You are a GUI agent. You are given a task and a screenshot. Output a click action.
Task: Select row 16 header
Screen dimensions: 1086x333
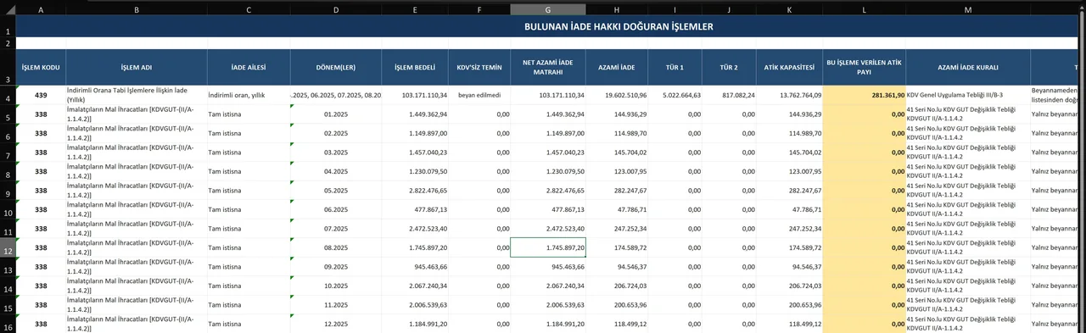pos(8,324)
